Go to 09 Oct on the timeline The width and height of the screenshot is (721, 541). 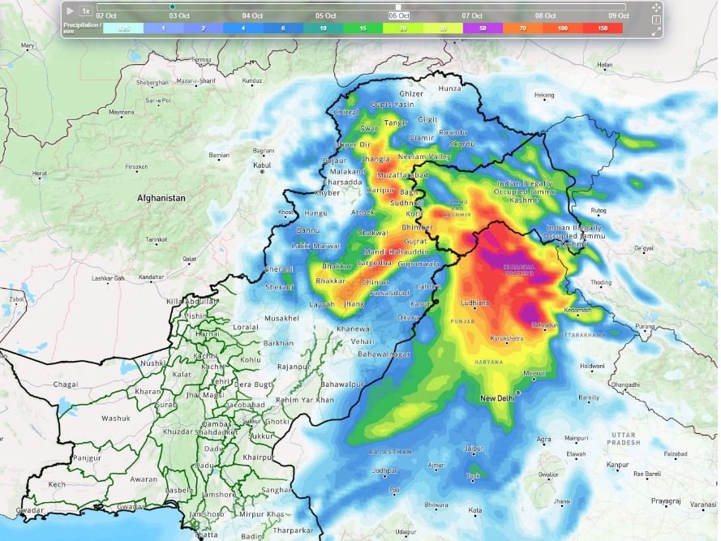tap(619, 15)
